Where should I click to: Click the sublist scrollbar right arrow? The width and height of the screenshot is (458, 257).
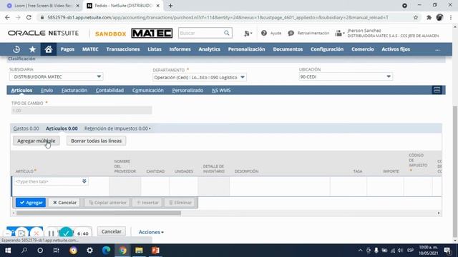[439, 213]
